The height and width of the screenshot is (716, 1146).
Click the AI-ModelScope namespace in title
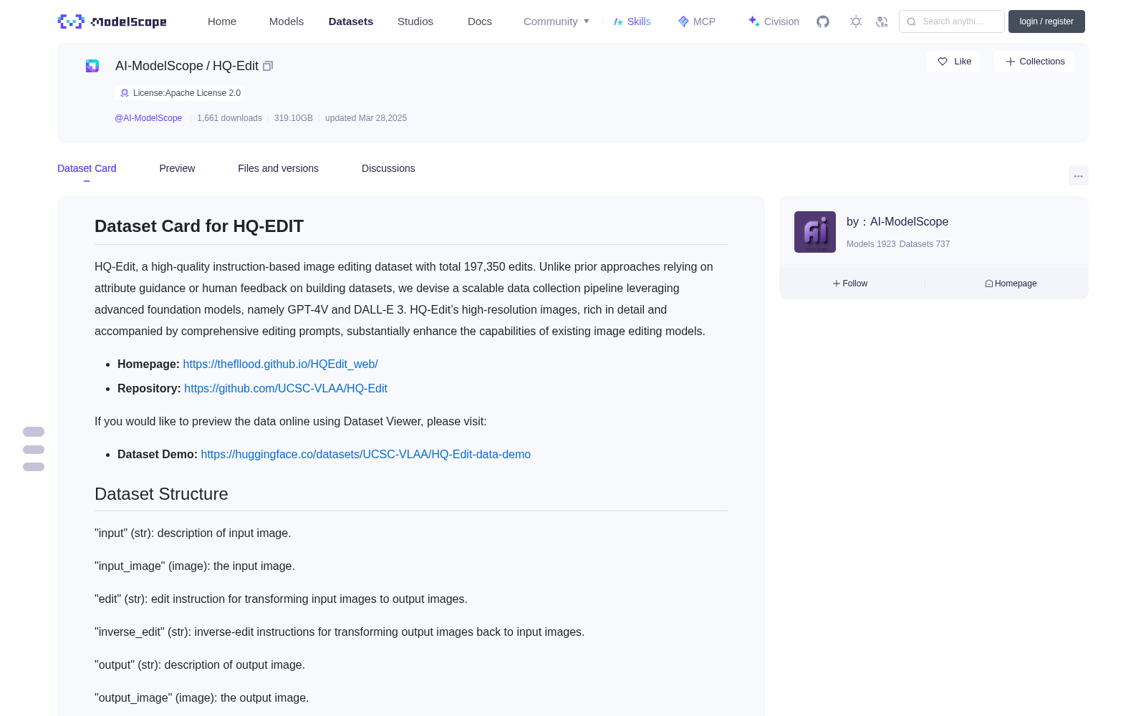159,66
